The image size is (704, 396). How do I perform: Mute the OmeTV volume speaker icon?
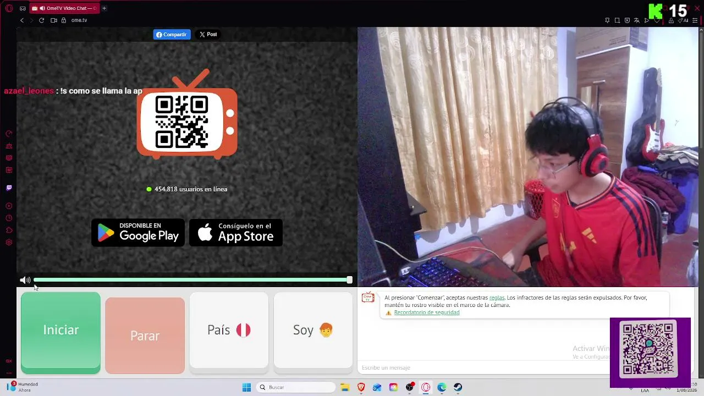point(25,280)
